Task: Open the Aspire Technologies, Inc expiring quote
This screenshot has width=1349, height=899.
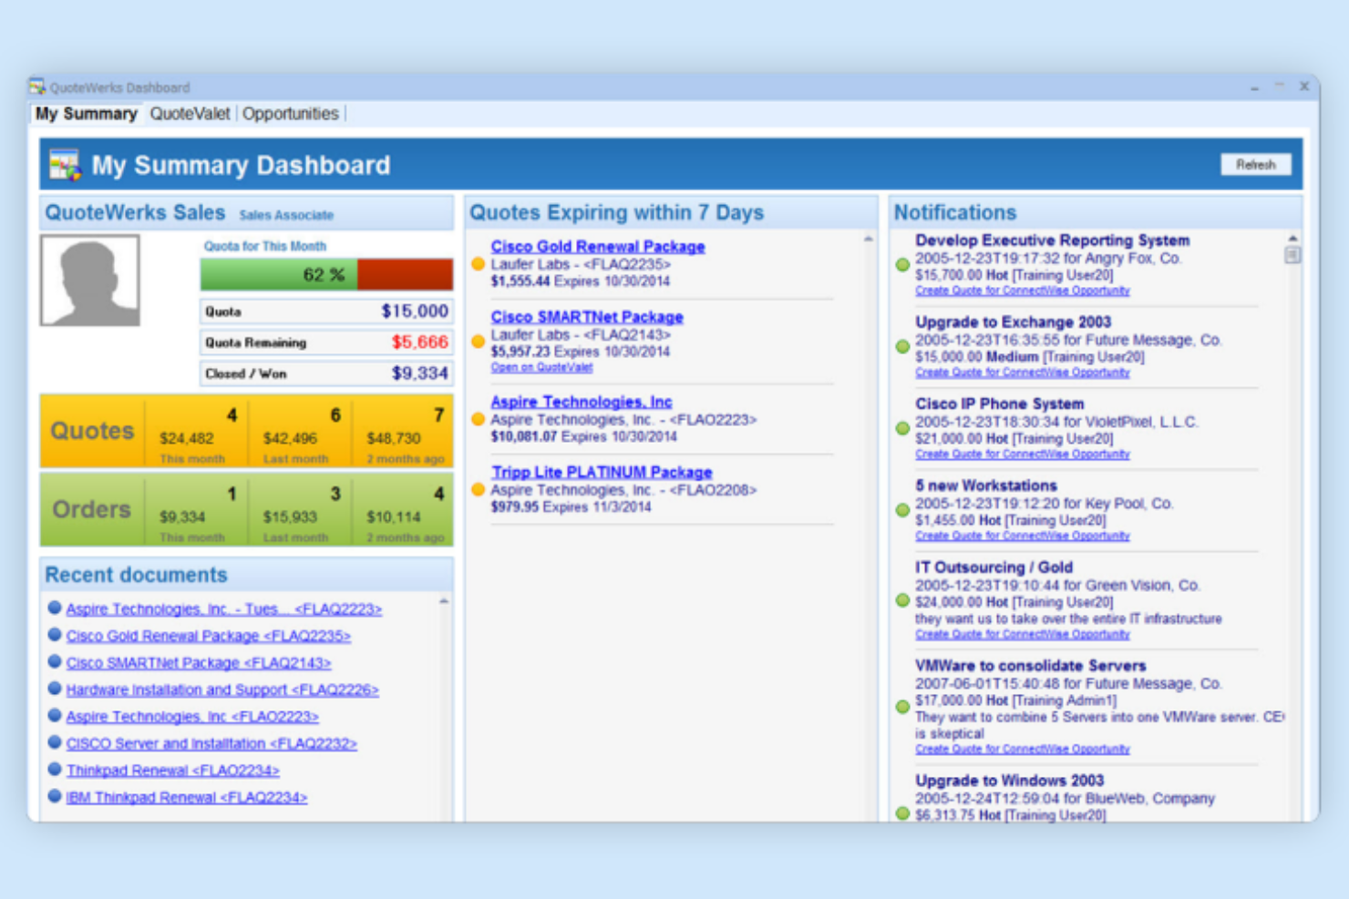Action: [582, 402]
